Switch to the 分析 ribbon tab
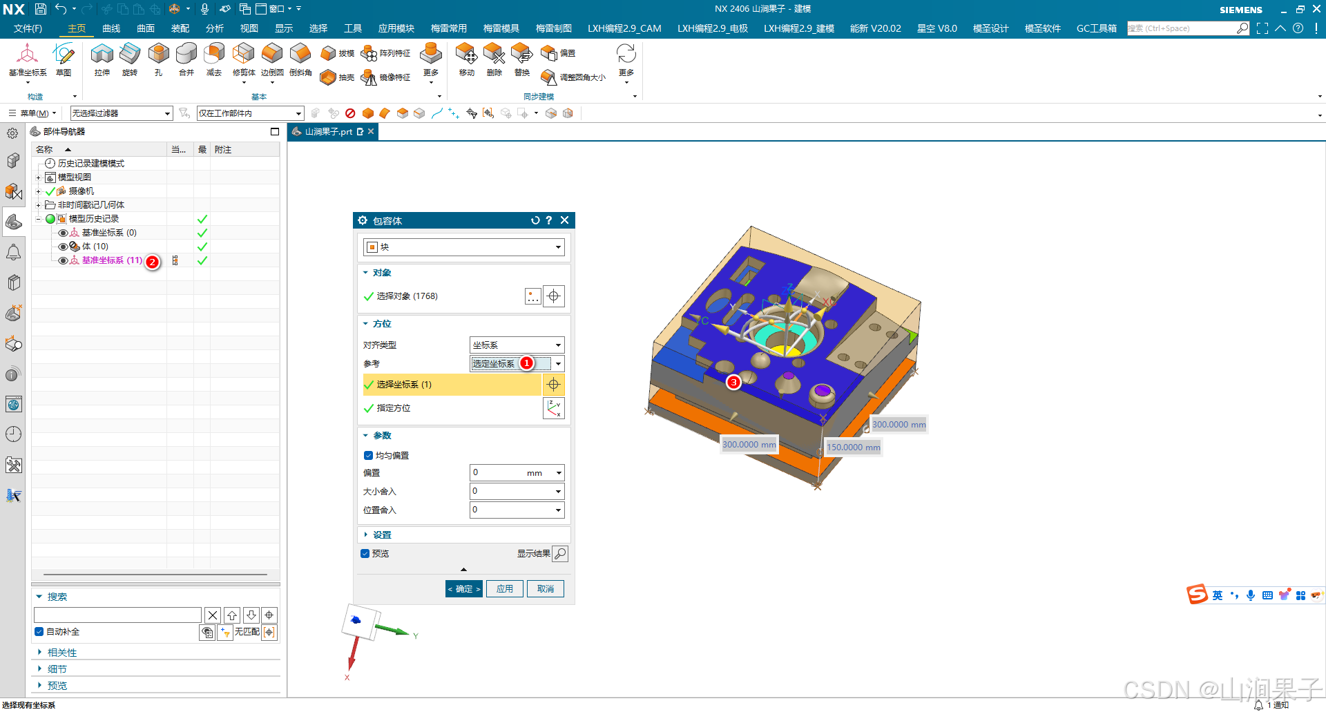This screenshot has height=712, width=1326. [x=215, y=28]
